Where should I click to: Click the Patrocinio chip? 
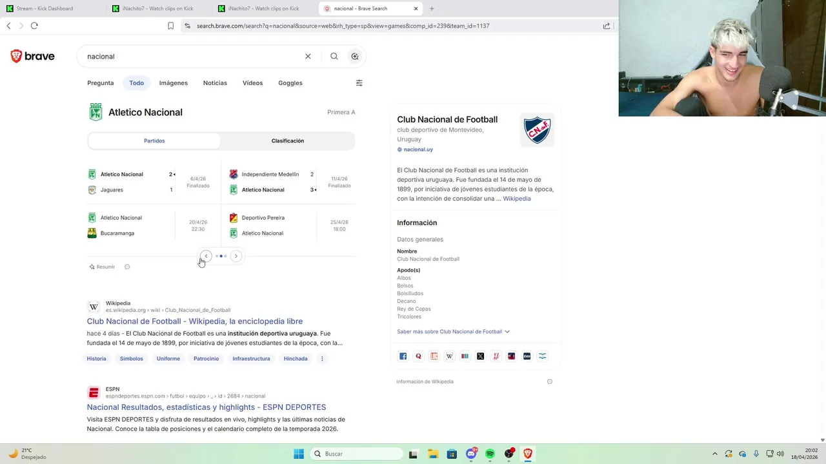pyautogui.click(x=206, y=358)
